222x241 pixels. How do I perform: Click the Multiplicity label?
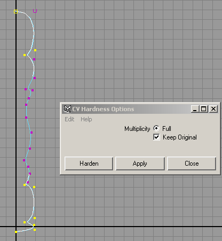[137, 129]
